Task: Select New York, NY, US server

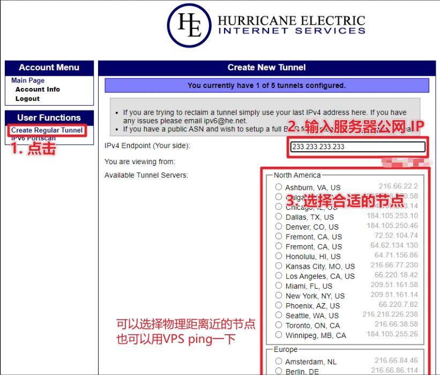Action: click(x=278, y=295)
